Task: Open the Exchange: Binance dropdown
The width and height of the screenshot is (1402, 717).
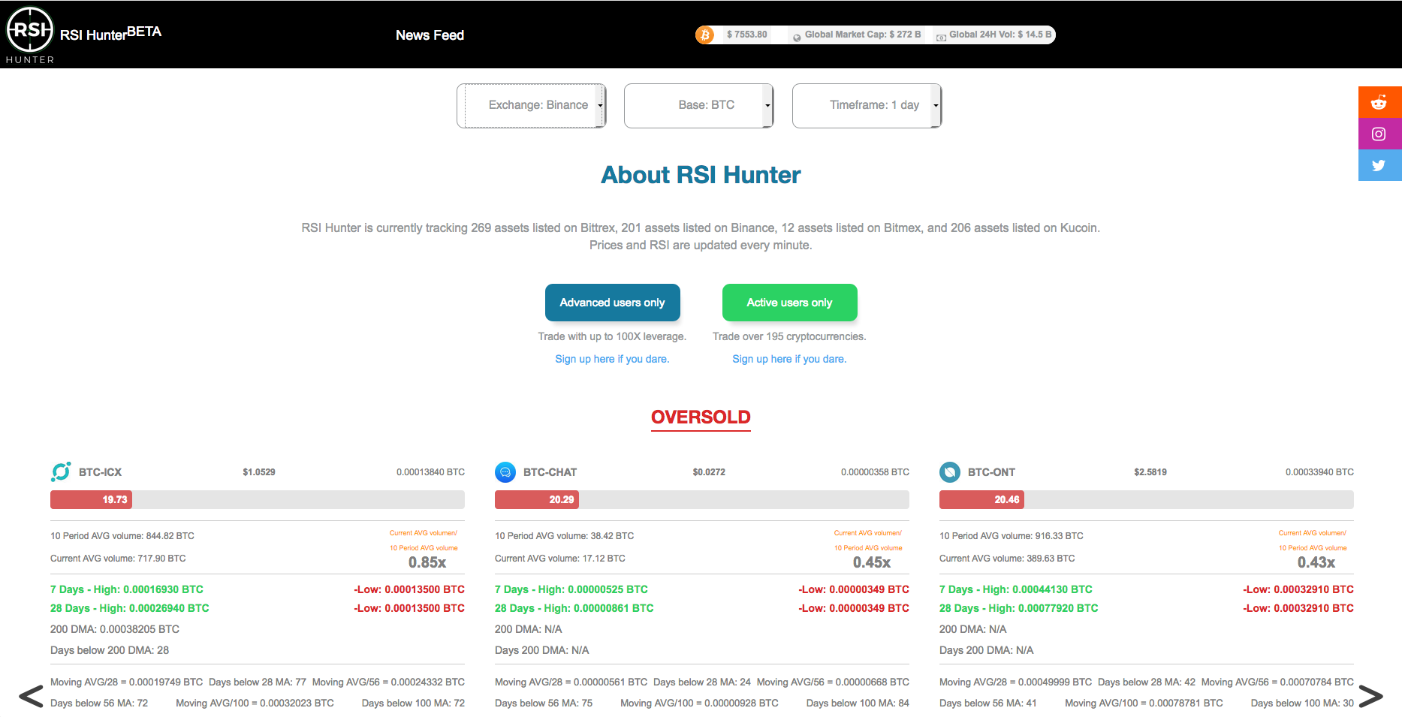Action: (x=531, y=106)
